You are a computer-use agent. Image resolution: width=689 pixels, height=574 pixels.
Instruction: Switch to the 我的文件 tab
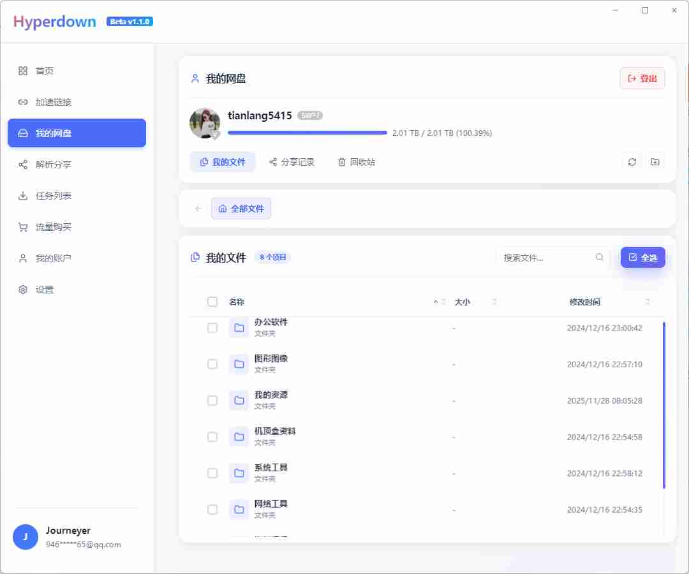pyautogui.click(x=223, y=161)
